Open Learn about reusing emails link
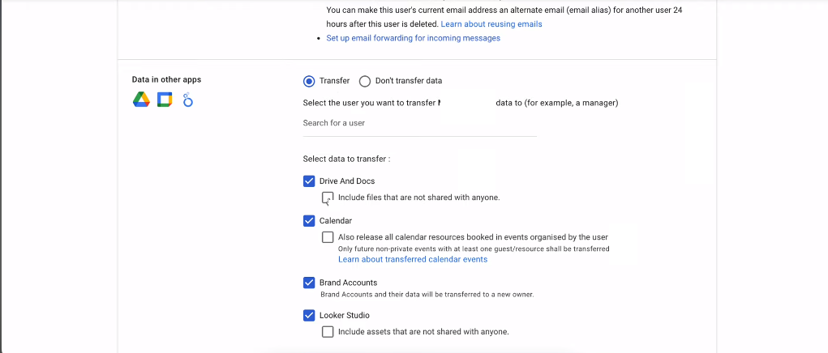 (x=491, y=24)
